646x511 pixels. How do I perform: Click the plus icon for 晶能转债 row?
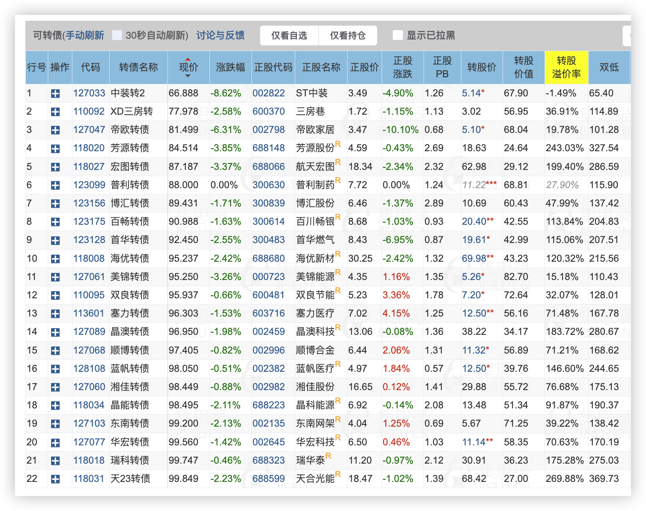point(55,406)
